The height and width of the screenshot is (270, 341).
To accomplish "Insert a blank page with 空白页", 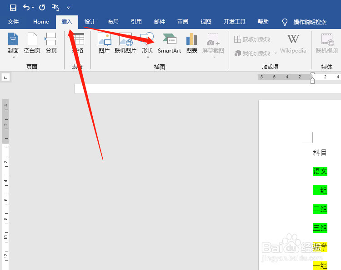I will tap(32, 43).
